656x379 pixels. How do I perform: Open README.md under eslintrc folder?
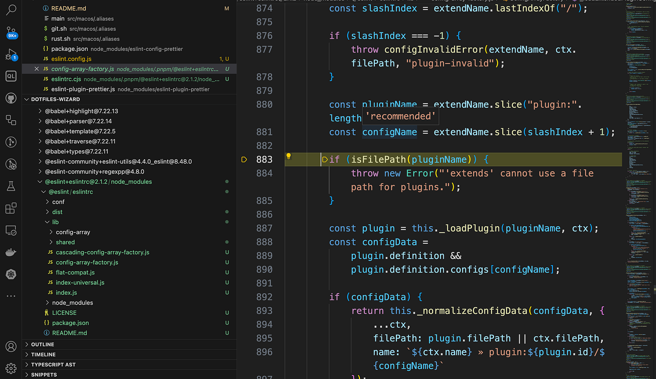(x=69, y=333)
